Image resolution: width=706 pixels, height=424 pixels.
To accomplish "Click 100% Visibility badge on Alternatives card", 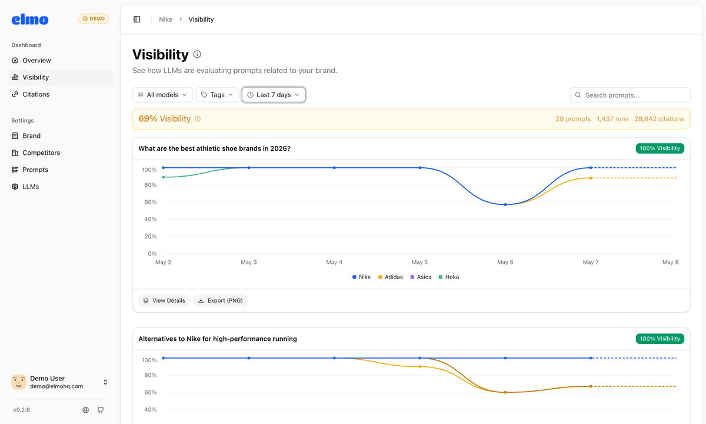I will [x=660, y=339].
